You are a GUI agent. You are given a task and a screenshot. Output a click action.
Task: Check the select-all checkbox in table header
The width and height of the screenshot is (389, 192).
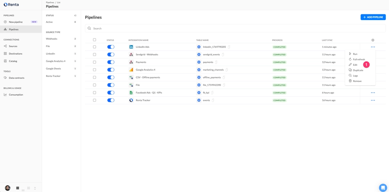coord(94,40)
